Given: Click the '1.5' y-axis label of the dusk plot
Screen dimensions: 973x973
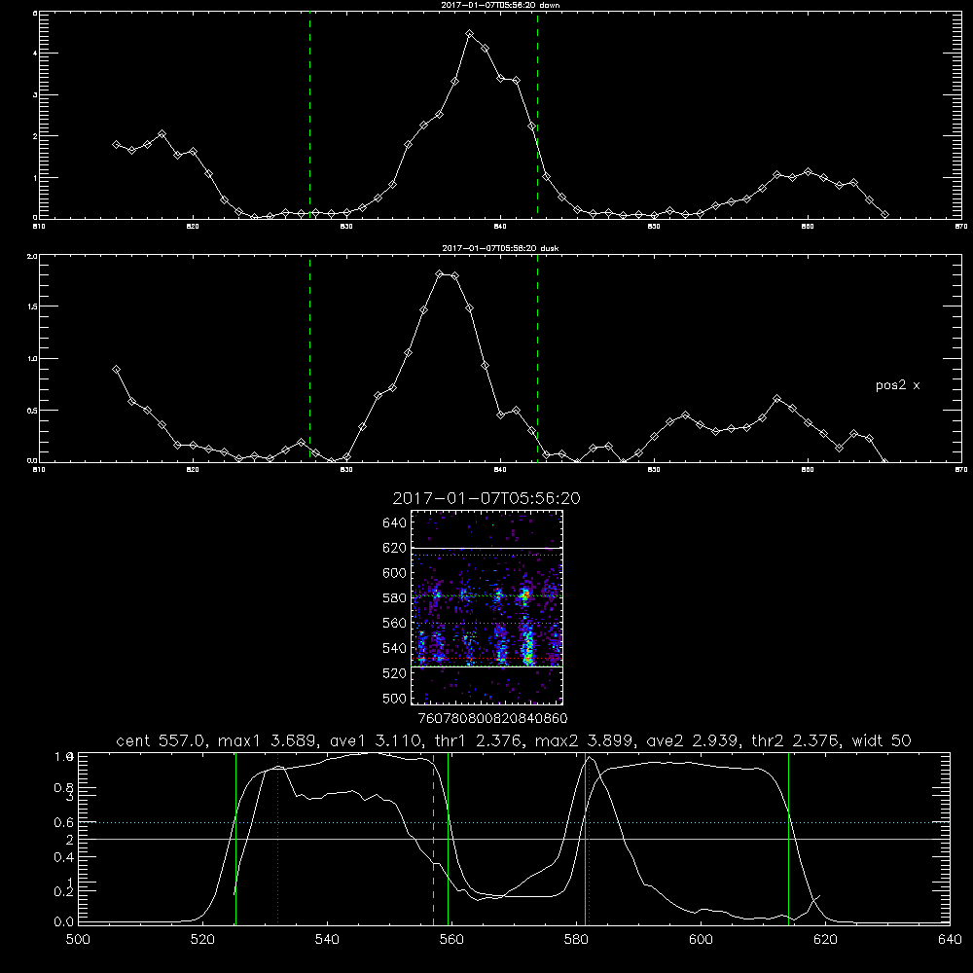Looking at the screenshot, I should click(x=33, y=306).
